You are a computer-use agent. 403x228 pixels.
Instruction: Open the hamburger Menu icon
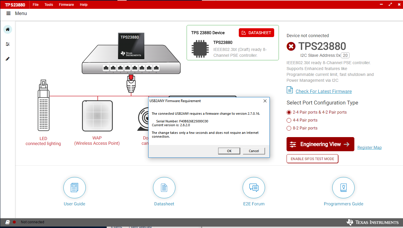click(x=9, y=14)
